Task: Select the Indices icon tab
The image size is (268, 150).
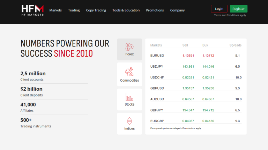Action: (x=129, y=124)
